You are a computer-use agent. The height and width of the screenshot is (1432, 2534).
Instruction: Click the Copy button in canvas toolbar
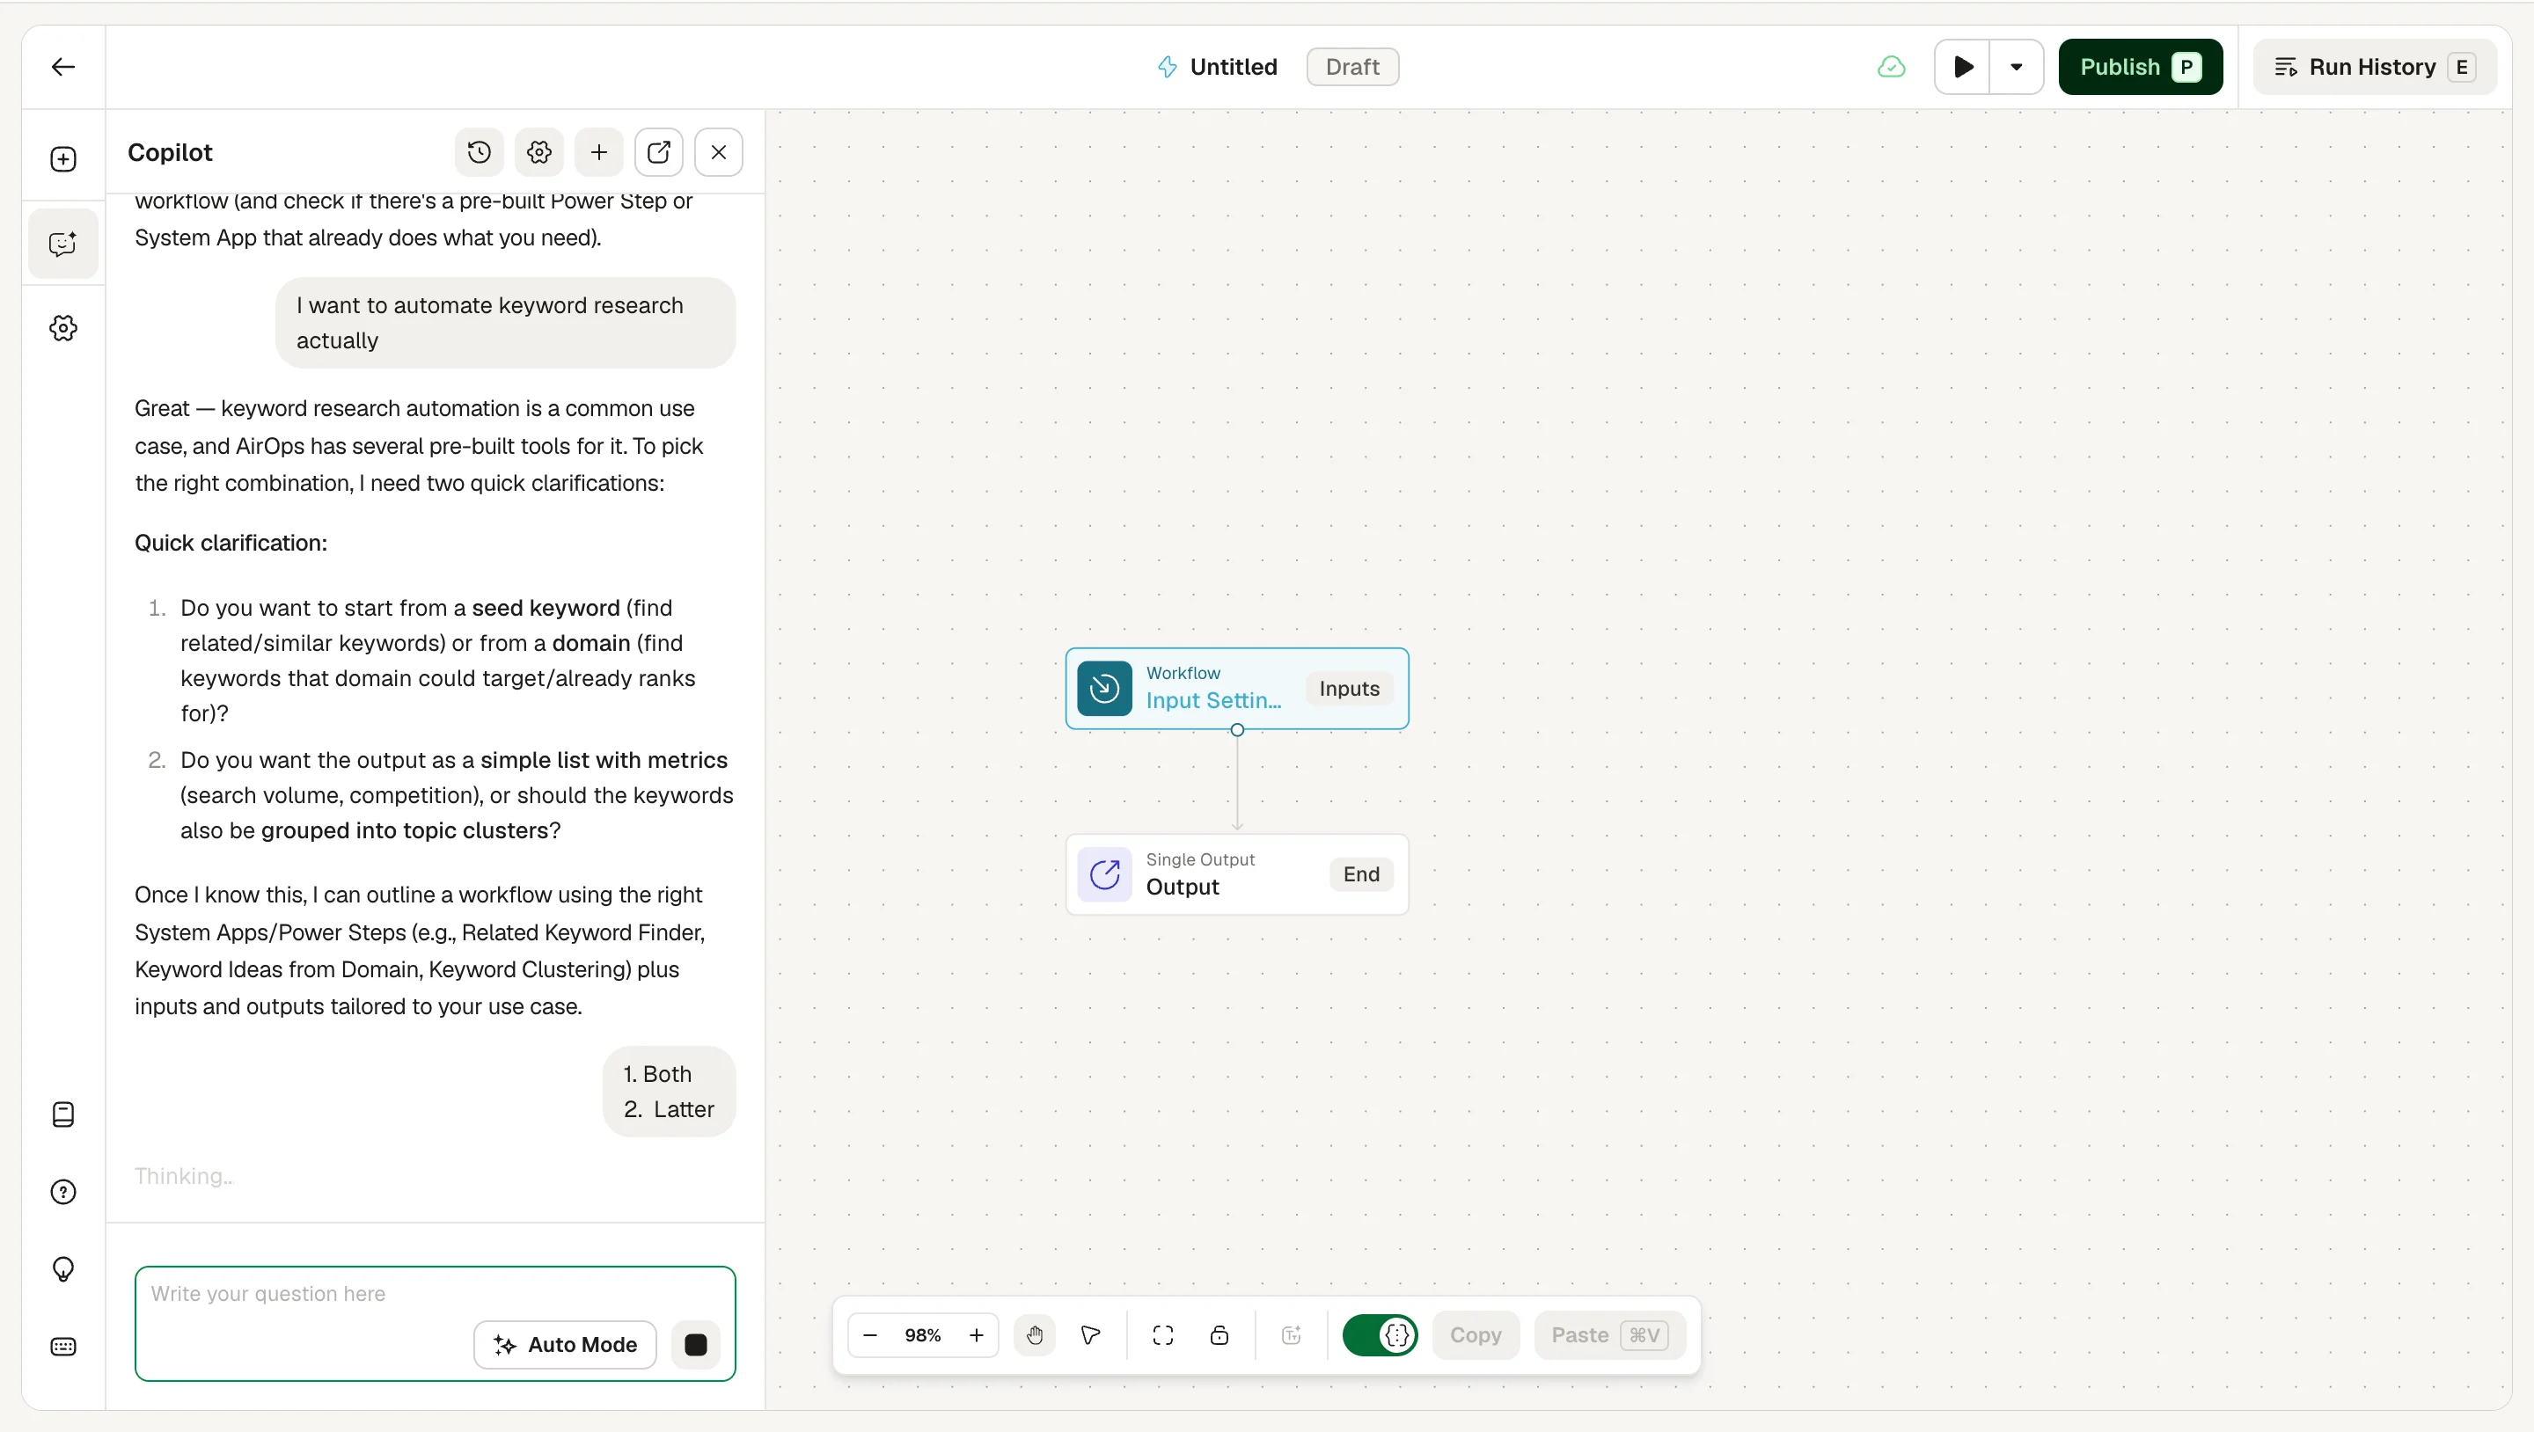[x=1476, y=1335]
